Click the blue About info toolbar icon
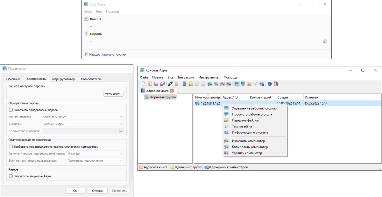Screen dimensions: 382x197 [270, 84]
